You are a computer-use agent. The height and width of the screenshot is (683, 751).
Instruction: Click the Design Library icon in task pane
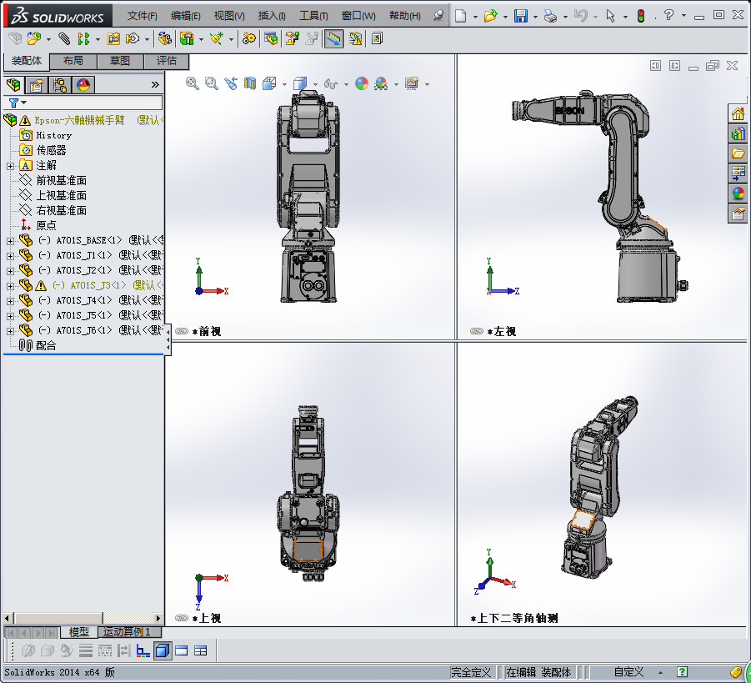click(738, 133)
